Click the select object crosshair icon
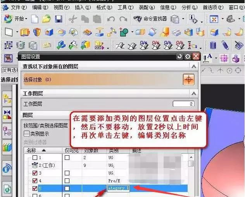 click(188, 80)
